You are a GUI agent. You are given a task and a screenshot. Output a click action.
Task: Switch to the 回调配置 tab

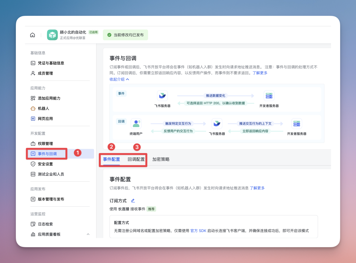pyautogui.click(x=136, y=159)
